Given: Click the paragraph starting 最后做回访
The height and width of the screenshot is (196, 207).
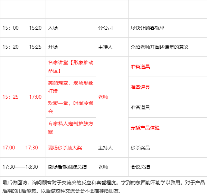Looking at the screenshot, I should click(x=104, y=187).
